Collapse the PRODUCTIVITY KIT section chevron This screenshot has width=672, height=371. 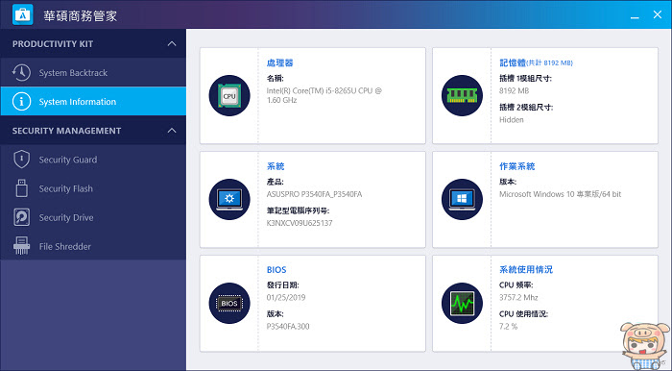pyautogui.click(x=172, y=44)
